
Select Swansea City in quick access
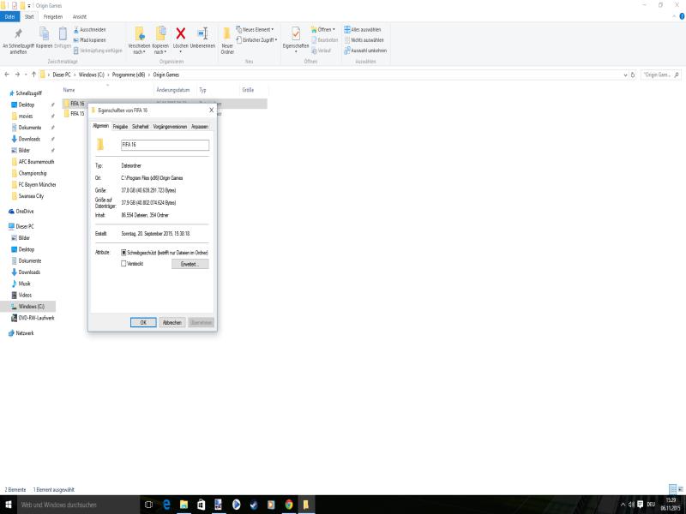31,196
